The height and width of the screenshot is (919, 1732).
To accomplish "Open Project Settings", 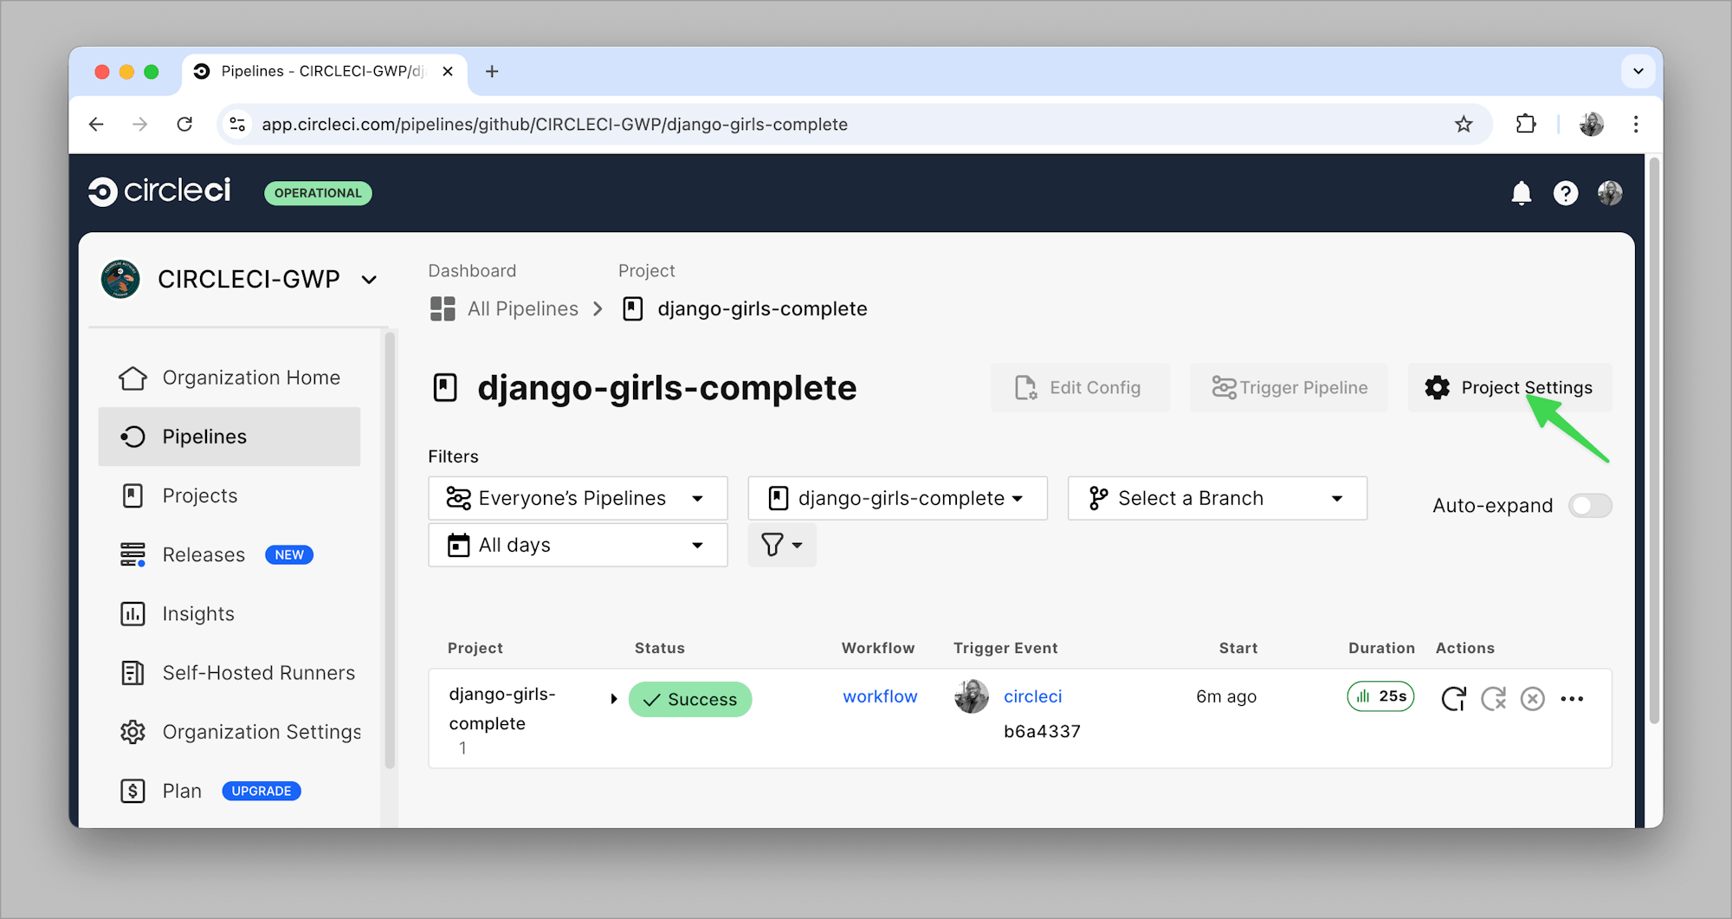I will point(1509,387).
